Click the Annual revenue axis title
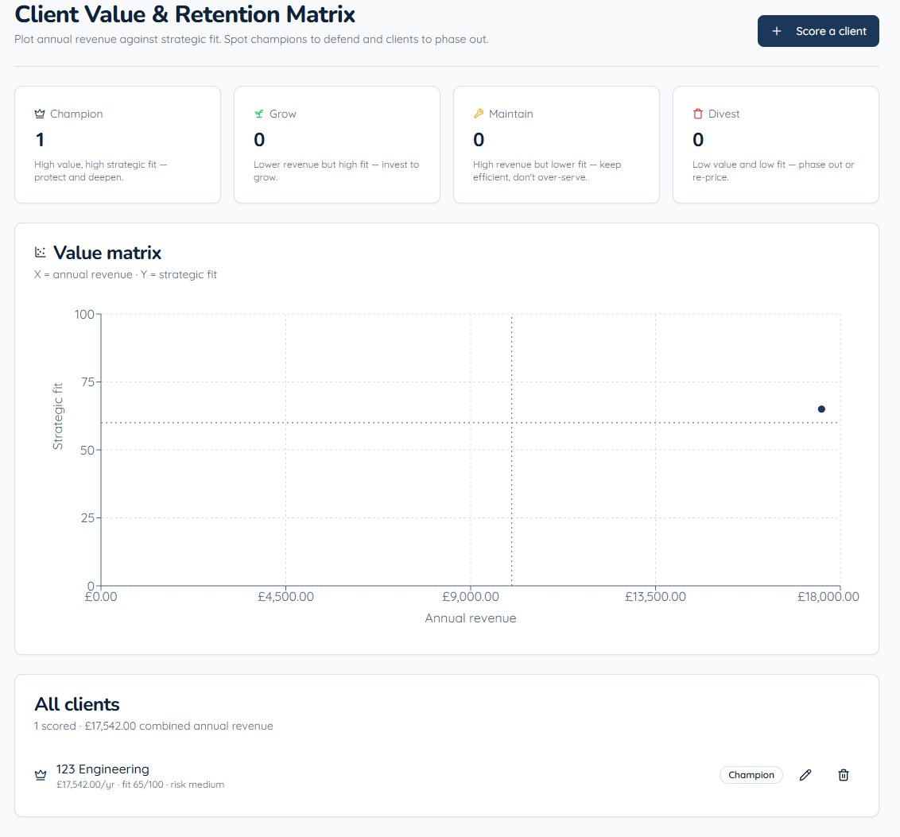 pos(471,618)
